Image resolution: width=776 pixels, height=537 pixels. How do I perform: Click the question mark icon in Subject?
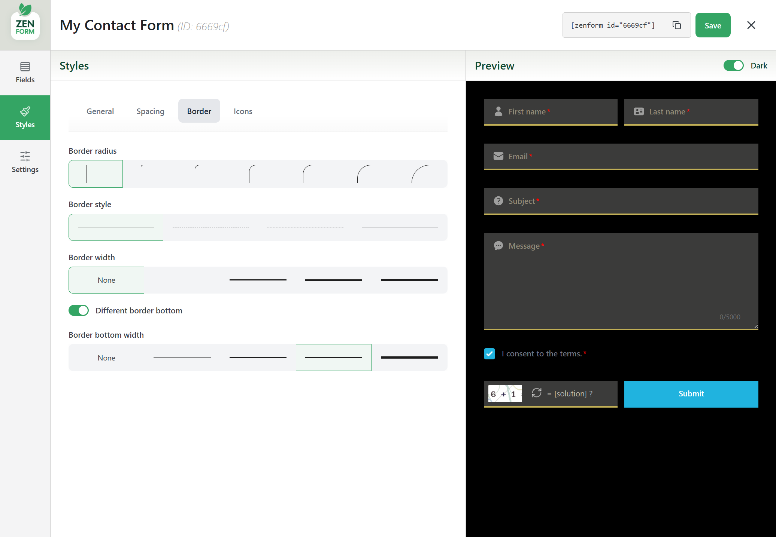[498, 201]
